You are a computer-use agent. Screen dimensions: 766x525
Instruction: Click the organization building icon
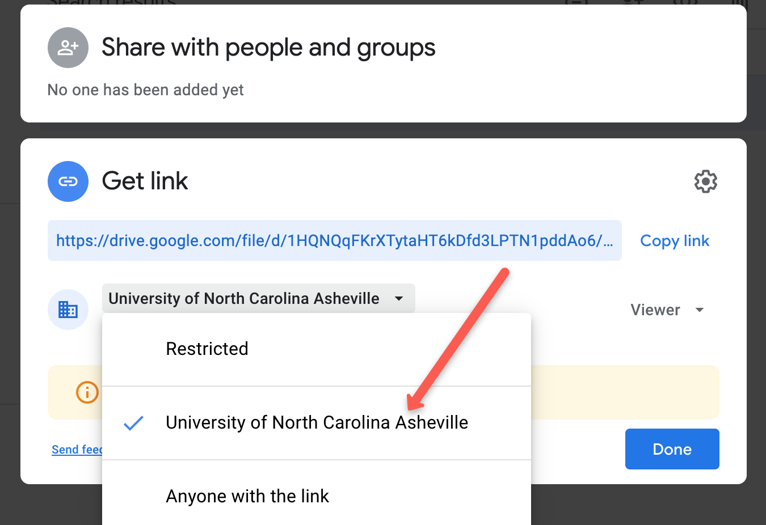click(68, 310)
